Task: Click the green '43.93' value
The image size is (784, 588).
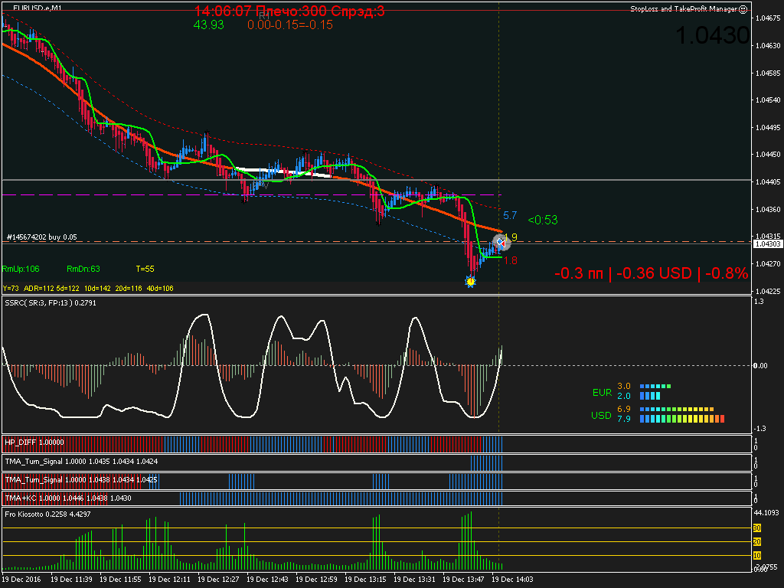Action: tap(208, 25)
